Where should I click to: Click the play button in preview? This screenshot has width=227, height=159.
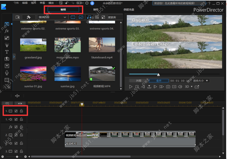(131, 87)
